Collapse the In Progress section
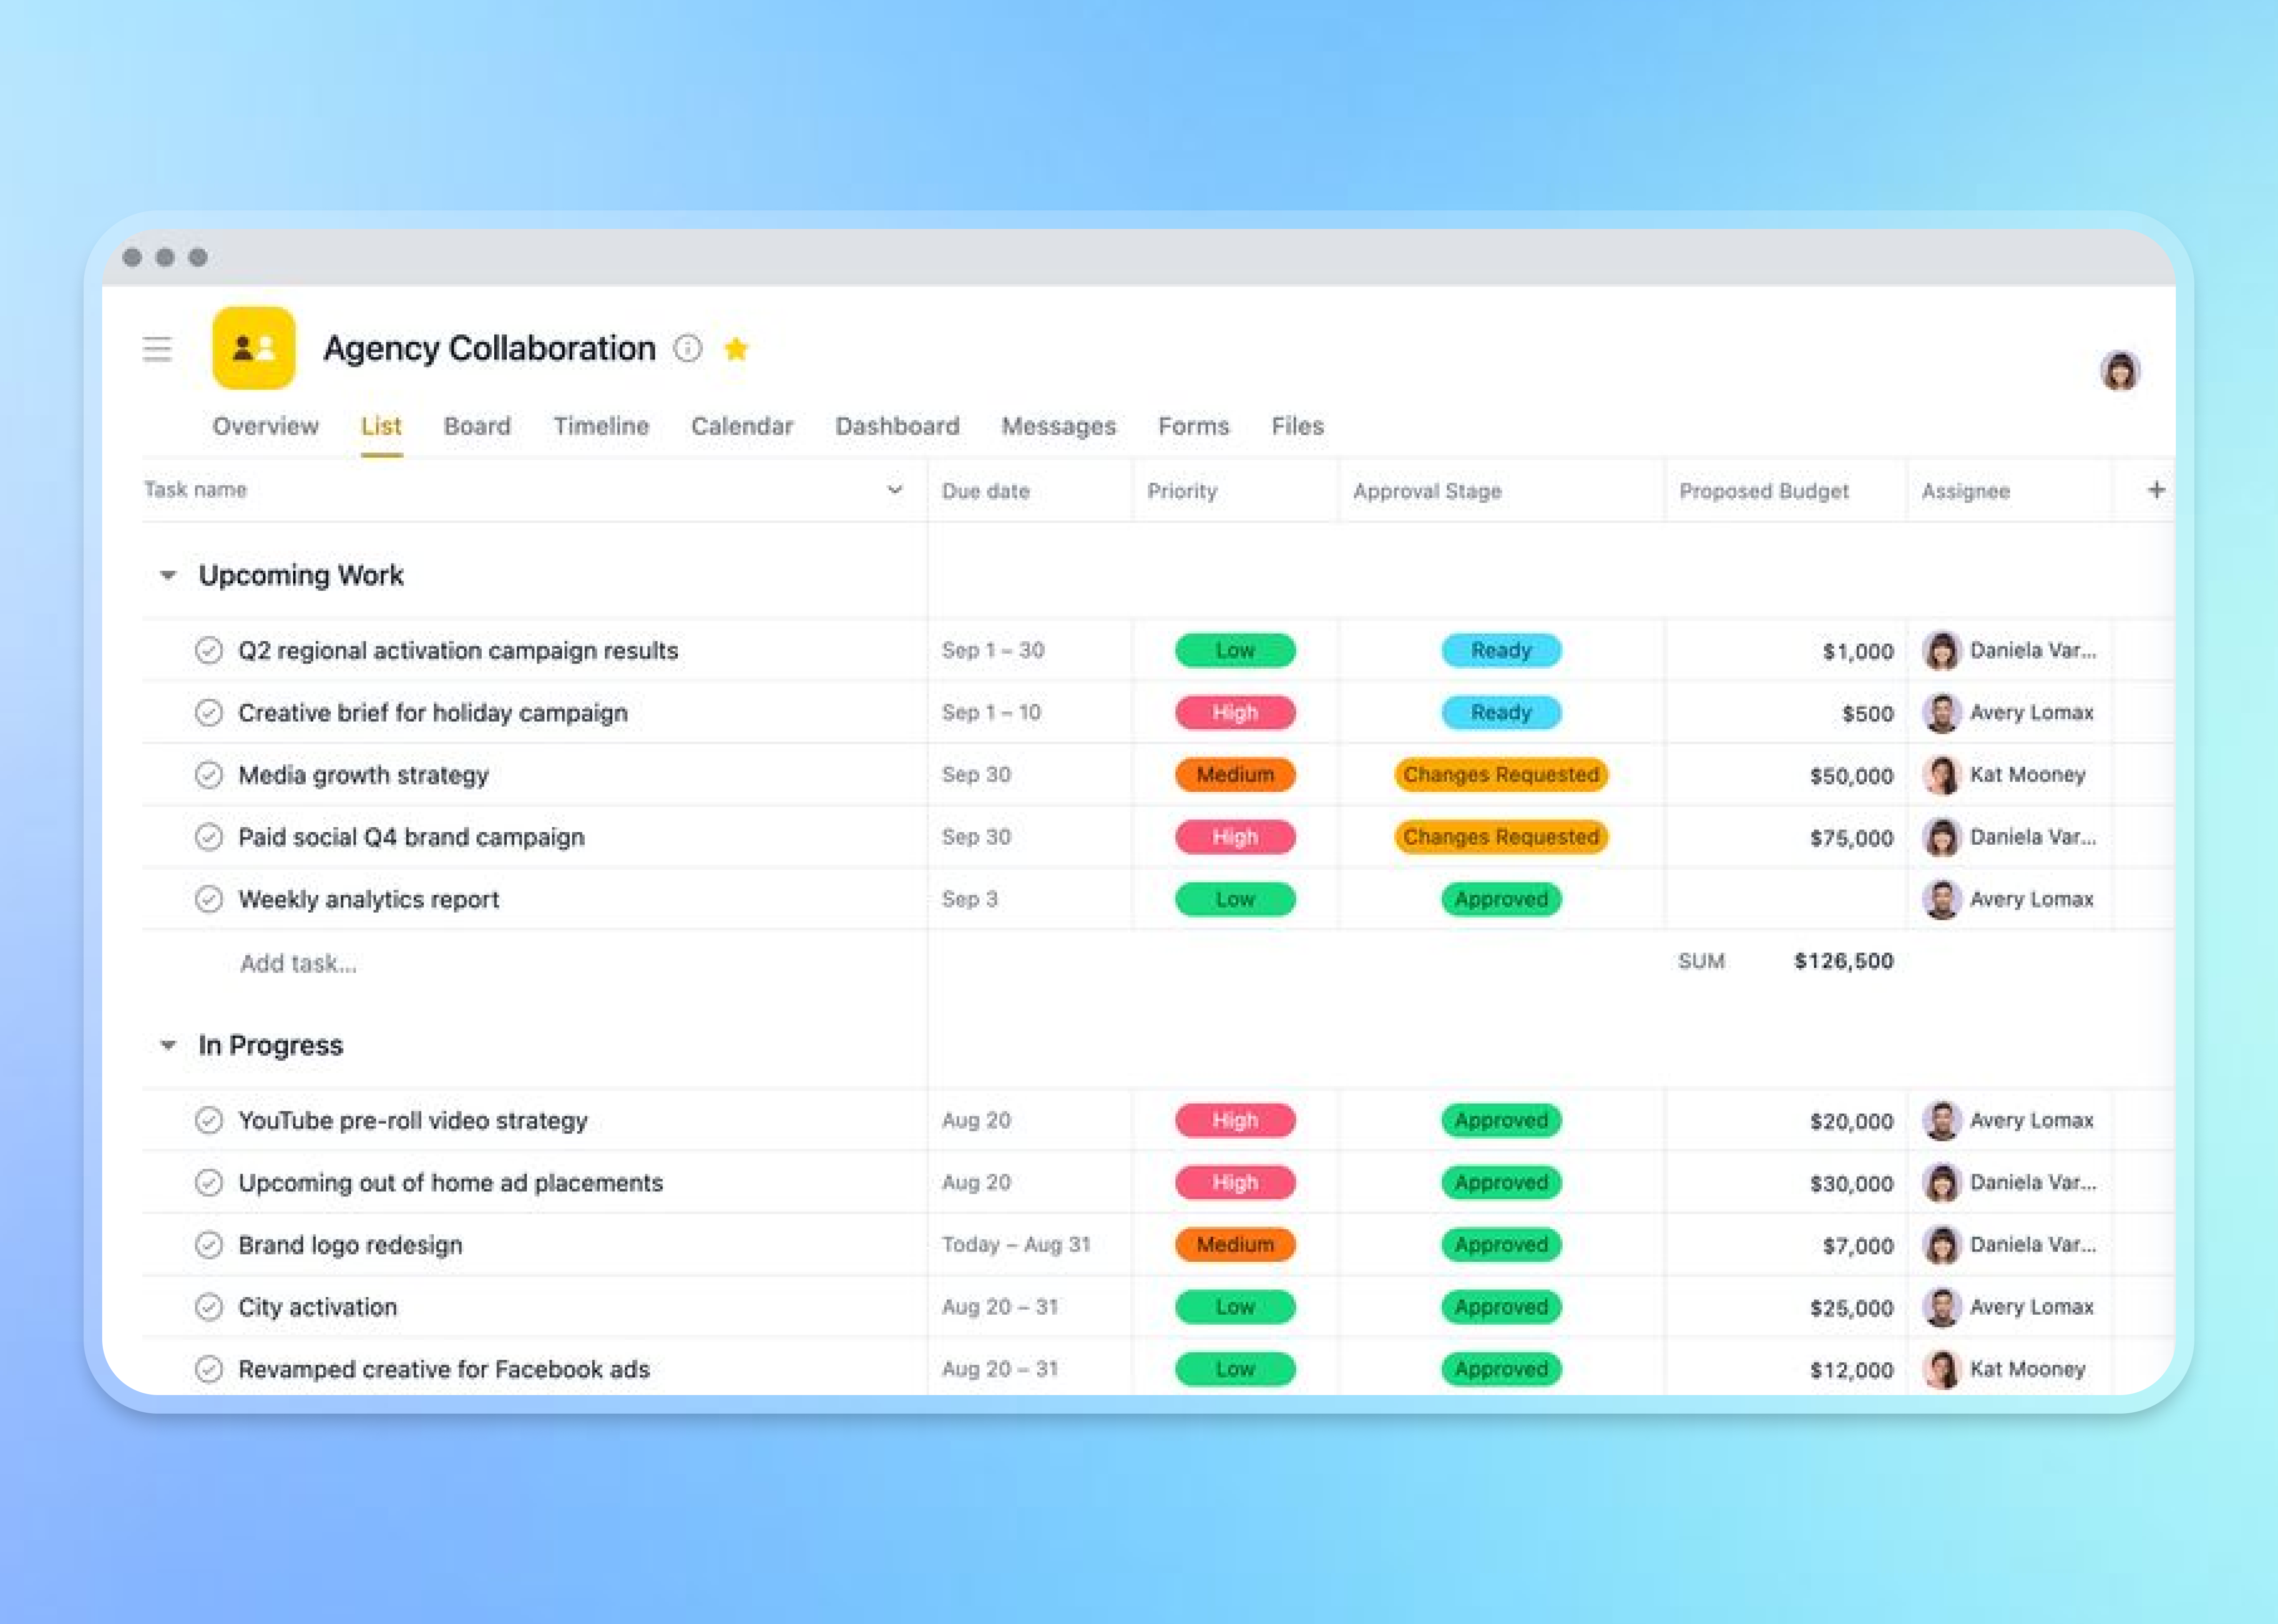The width and height of the screenshot is (2278, 1624). pyautogui.click(x=168, y=1045)
